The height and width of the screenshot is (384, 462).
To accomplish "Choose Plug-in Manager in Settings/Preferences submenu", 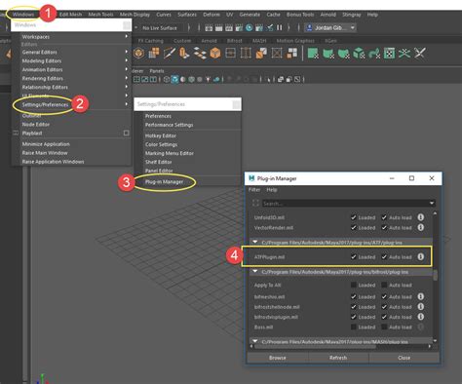I will coord(164,182).
